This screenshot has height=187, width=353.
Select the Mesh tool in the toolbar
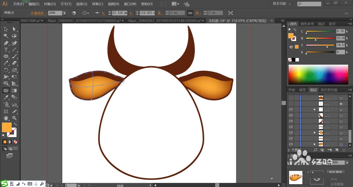tap(6, 90)
